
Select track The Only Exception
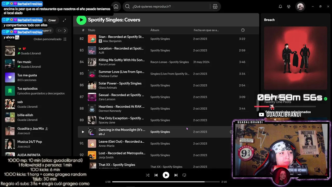point(121,118)
